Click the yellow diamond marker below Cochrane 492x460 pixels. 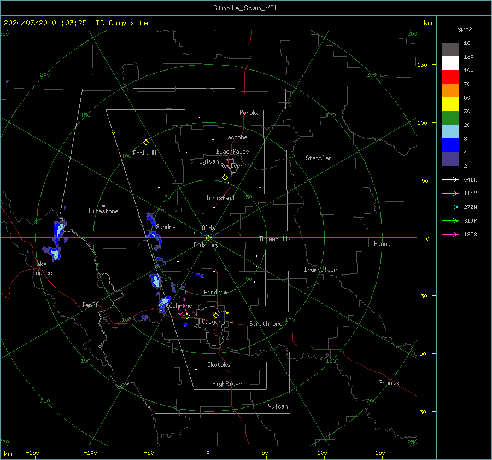coord(187,316)
